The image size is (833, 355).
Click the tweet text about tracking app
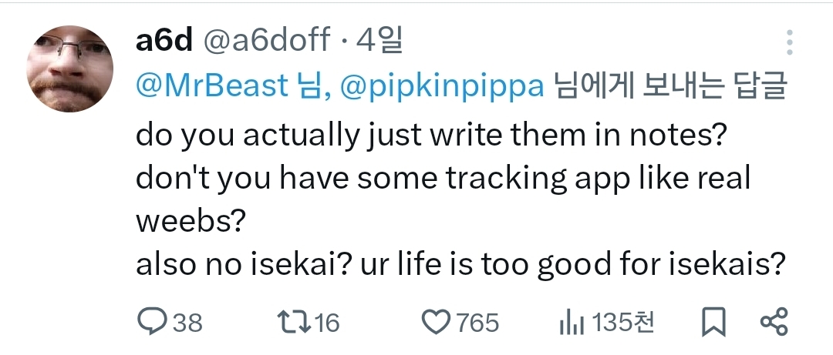pos(442,179)
